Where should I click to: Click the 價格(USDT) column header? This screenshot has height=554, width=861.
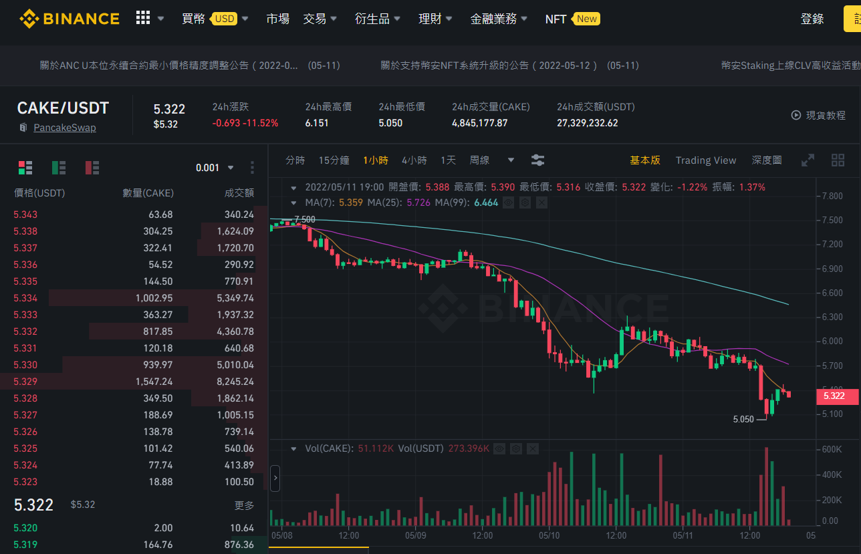tap(39, 193)
